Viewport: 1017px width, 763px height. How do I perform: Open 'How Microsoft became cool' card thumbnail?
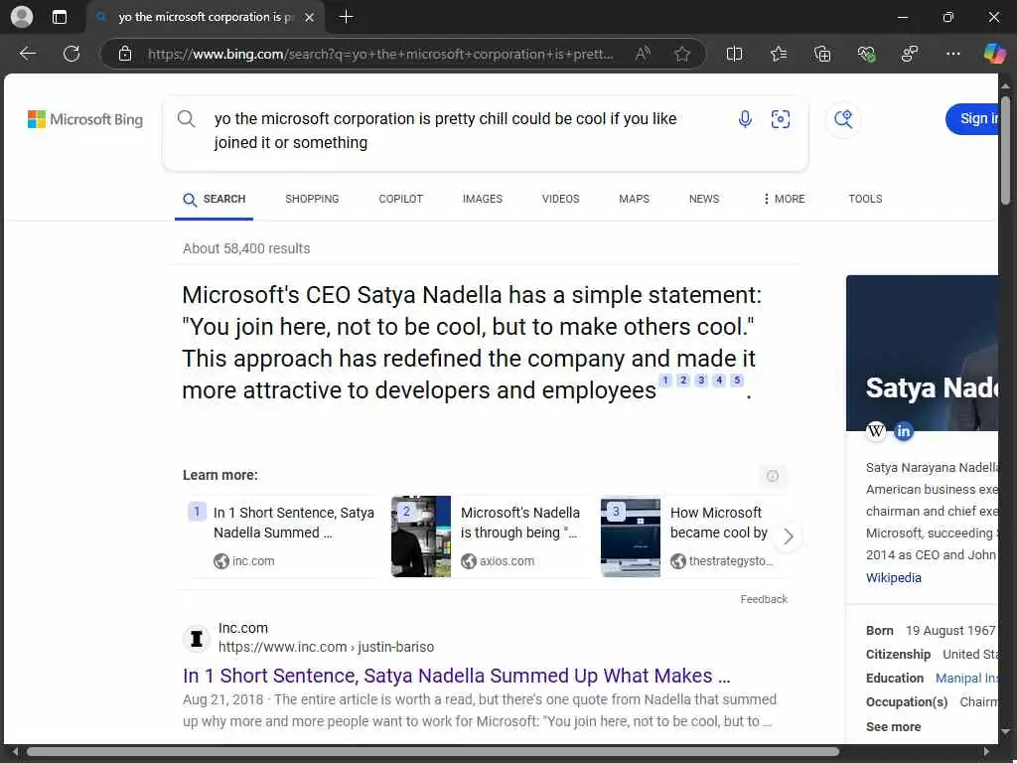(x=631, y=536)
